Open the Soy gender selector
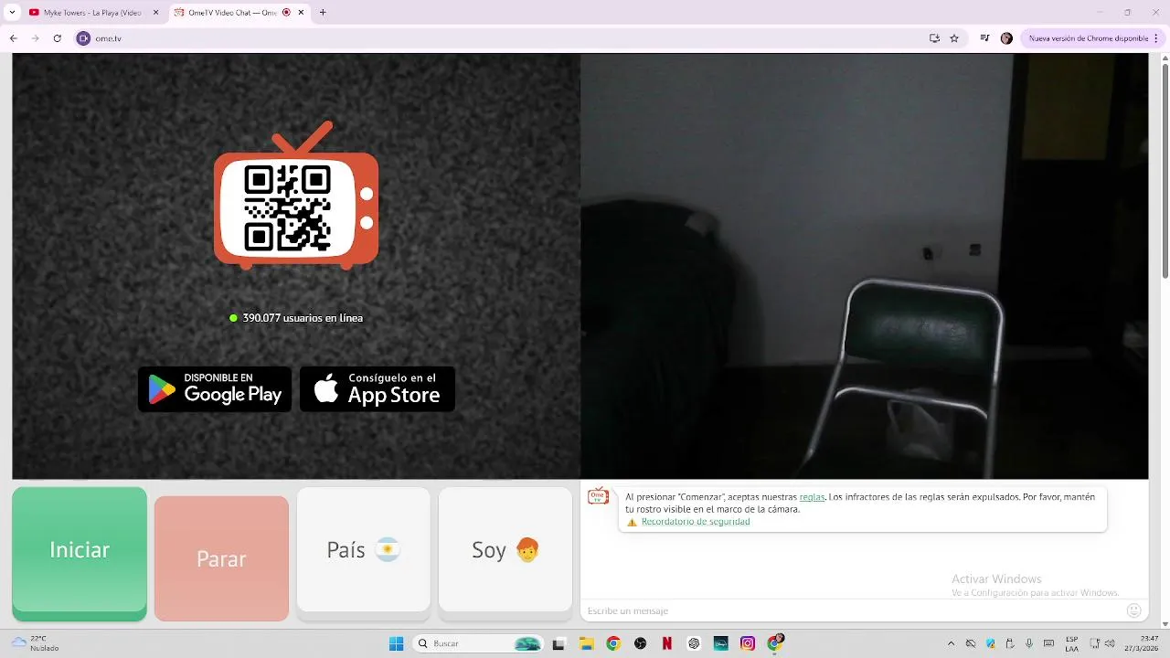This screenshot has height=658, width=1170. [505, 551]
